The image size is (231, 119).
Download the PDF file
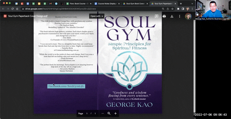[172, 16]
